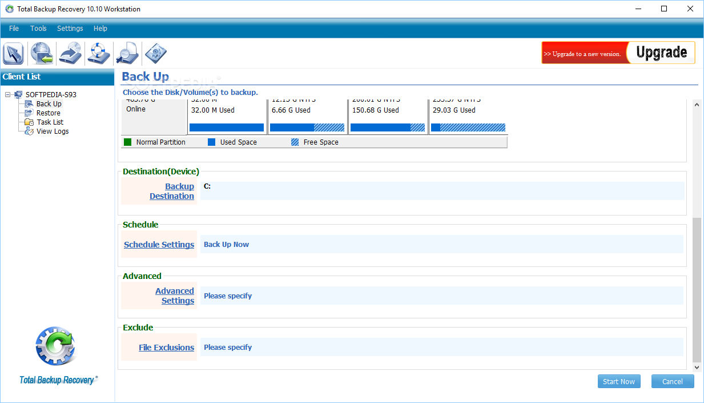Click the Restore tree node icon
The image size is (704, 403).
(29, 113)
